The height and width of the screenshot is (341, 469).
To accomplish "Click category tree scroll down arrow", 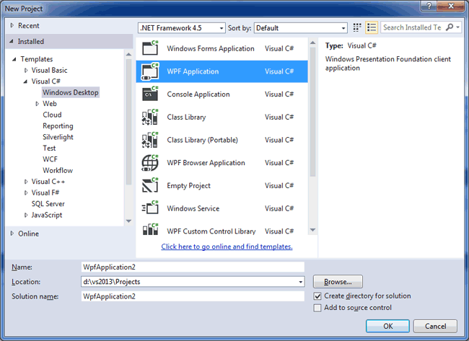I will [x=128, y=221].
